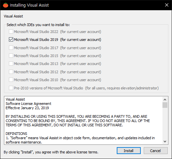Click the 'DEFINITIONS' heading in license text

16,134
